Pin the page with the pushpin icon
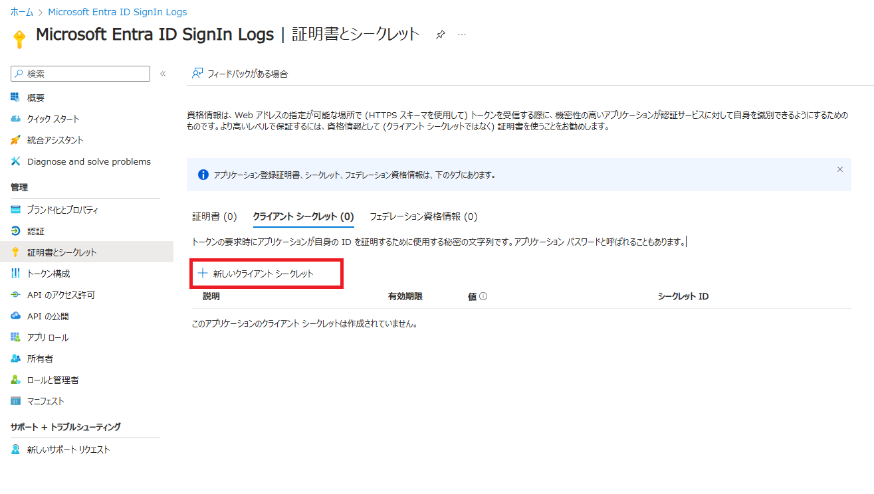The height and width of the screenshot is (494, 874). (x=440, y=35)
